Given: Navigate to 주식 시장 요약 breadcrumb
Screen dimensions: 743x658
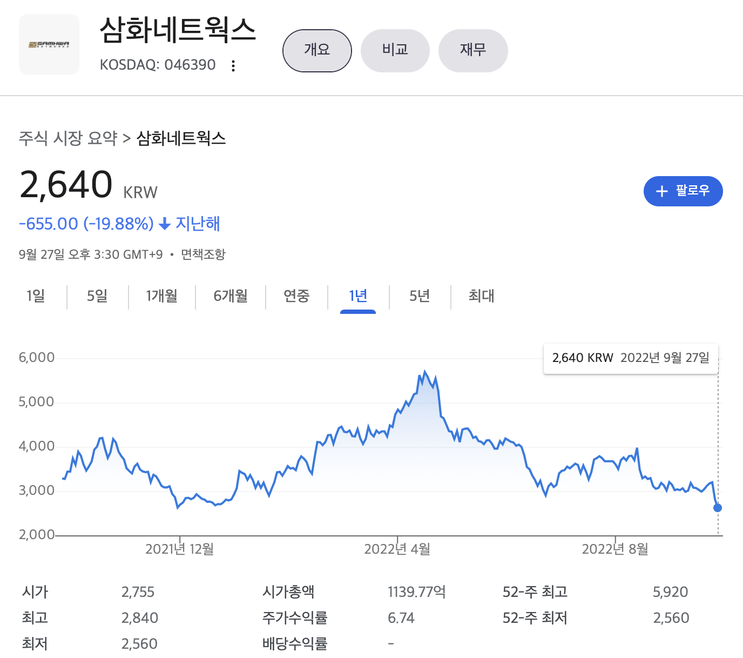Looking at the screenshot, I should [67, 138].
